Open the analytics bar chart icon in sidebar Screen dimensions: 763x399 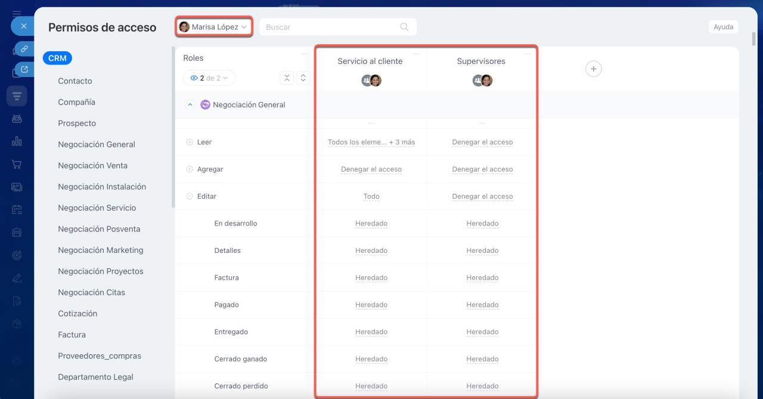[17, 141]
